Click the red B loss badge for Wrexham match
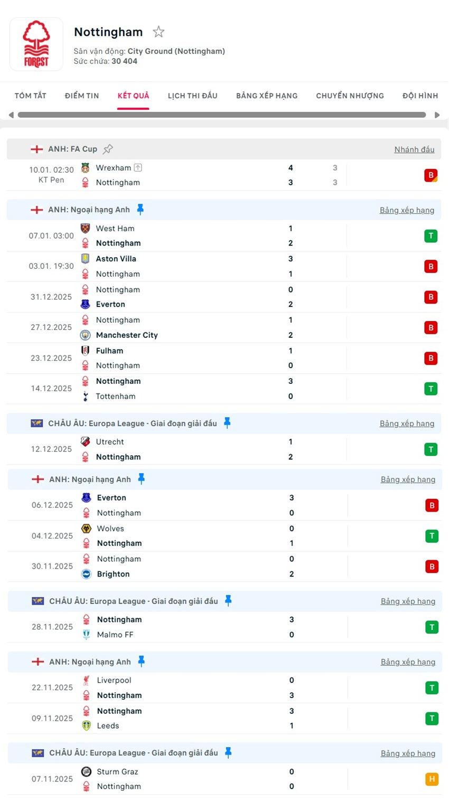 tap(431, 175)
